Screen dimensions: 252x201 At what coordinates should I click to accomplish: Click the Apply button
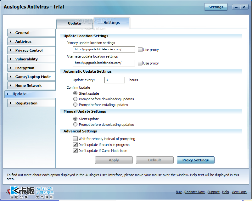pyautogui.click(x=114, y=160)
